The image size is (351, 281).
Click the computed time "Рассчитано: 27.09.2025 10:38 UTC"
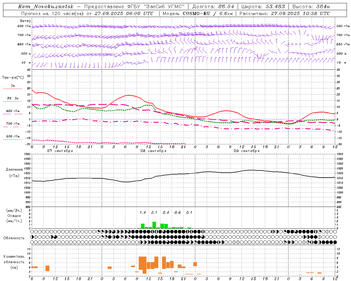pyautogui.click(x=285, y=13)
